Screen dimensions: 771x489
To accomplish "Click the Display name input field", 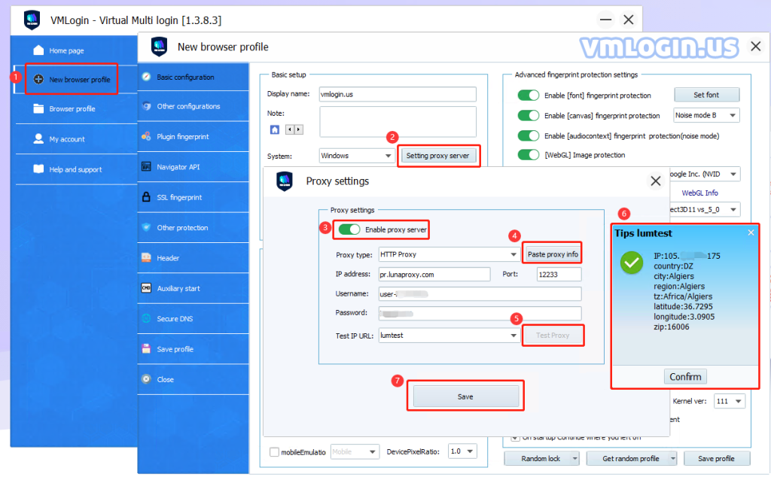I will (398, 94).
